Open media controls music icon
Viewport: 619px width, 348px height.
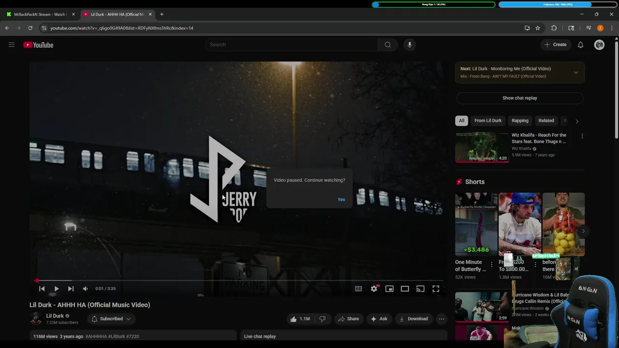(589, 28)
